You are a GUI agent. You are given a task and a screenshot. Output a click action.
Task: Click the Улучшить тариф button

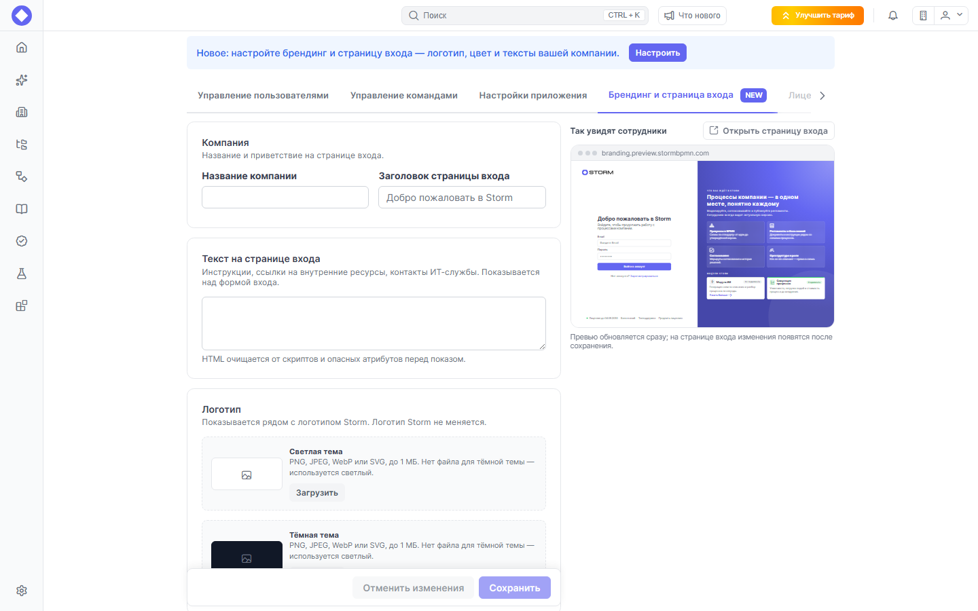(x=818, y=16)
